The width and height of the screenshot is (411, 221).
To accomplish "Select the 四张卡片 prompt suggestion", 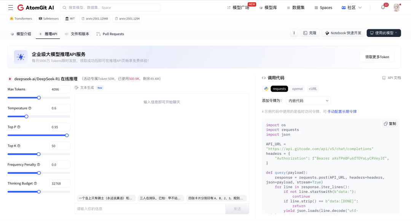I will (216, 198).
